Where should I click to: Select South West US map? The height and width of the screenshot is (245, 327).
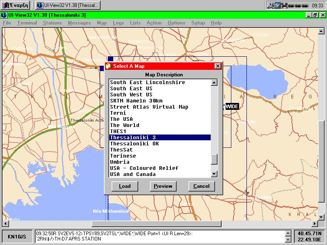[x=160, y=95]
